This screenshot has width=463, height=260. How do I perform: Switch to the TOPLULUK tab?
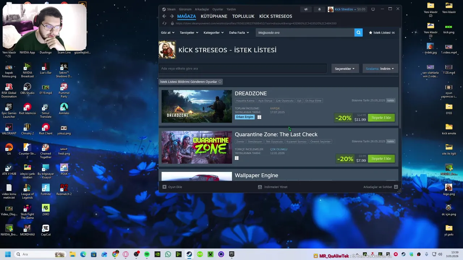pyautogui.click(x=243, y=16)
